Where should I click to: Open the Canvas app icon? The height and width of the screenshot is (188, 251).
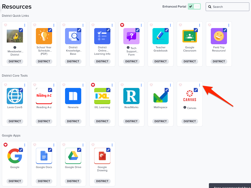pyautogui.click(x=189, y=96)
